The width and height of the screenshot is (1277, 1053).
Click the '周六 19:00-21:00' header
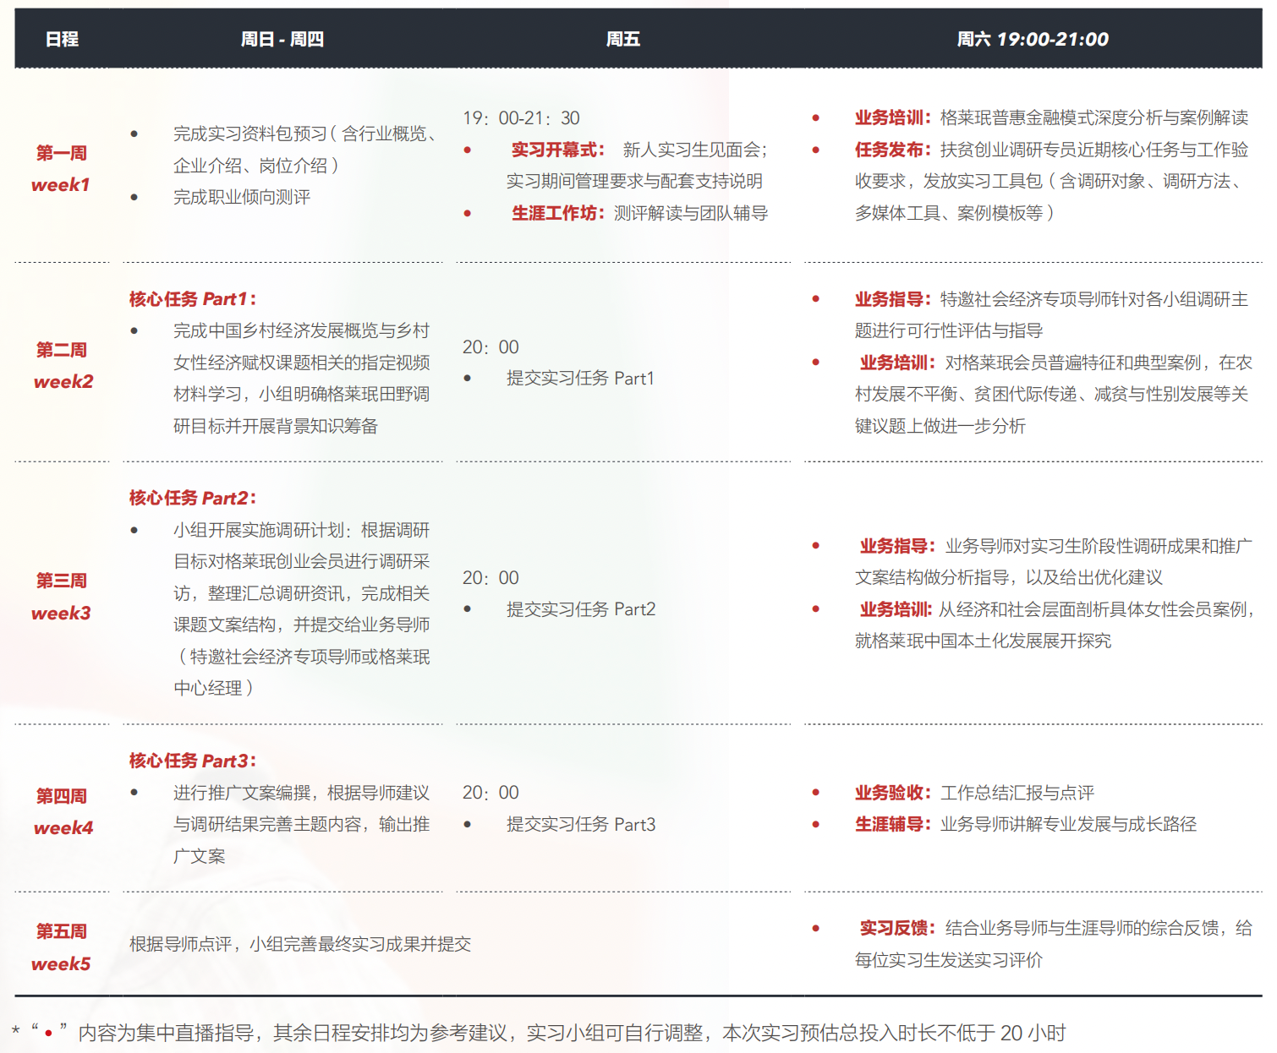pos(1033,39)
